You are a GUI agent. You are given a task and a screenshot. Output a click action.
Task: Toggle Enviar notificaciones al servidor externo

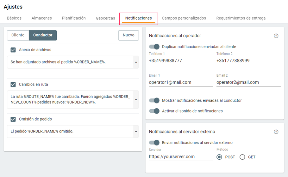pos(154,143)
